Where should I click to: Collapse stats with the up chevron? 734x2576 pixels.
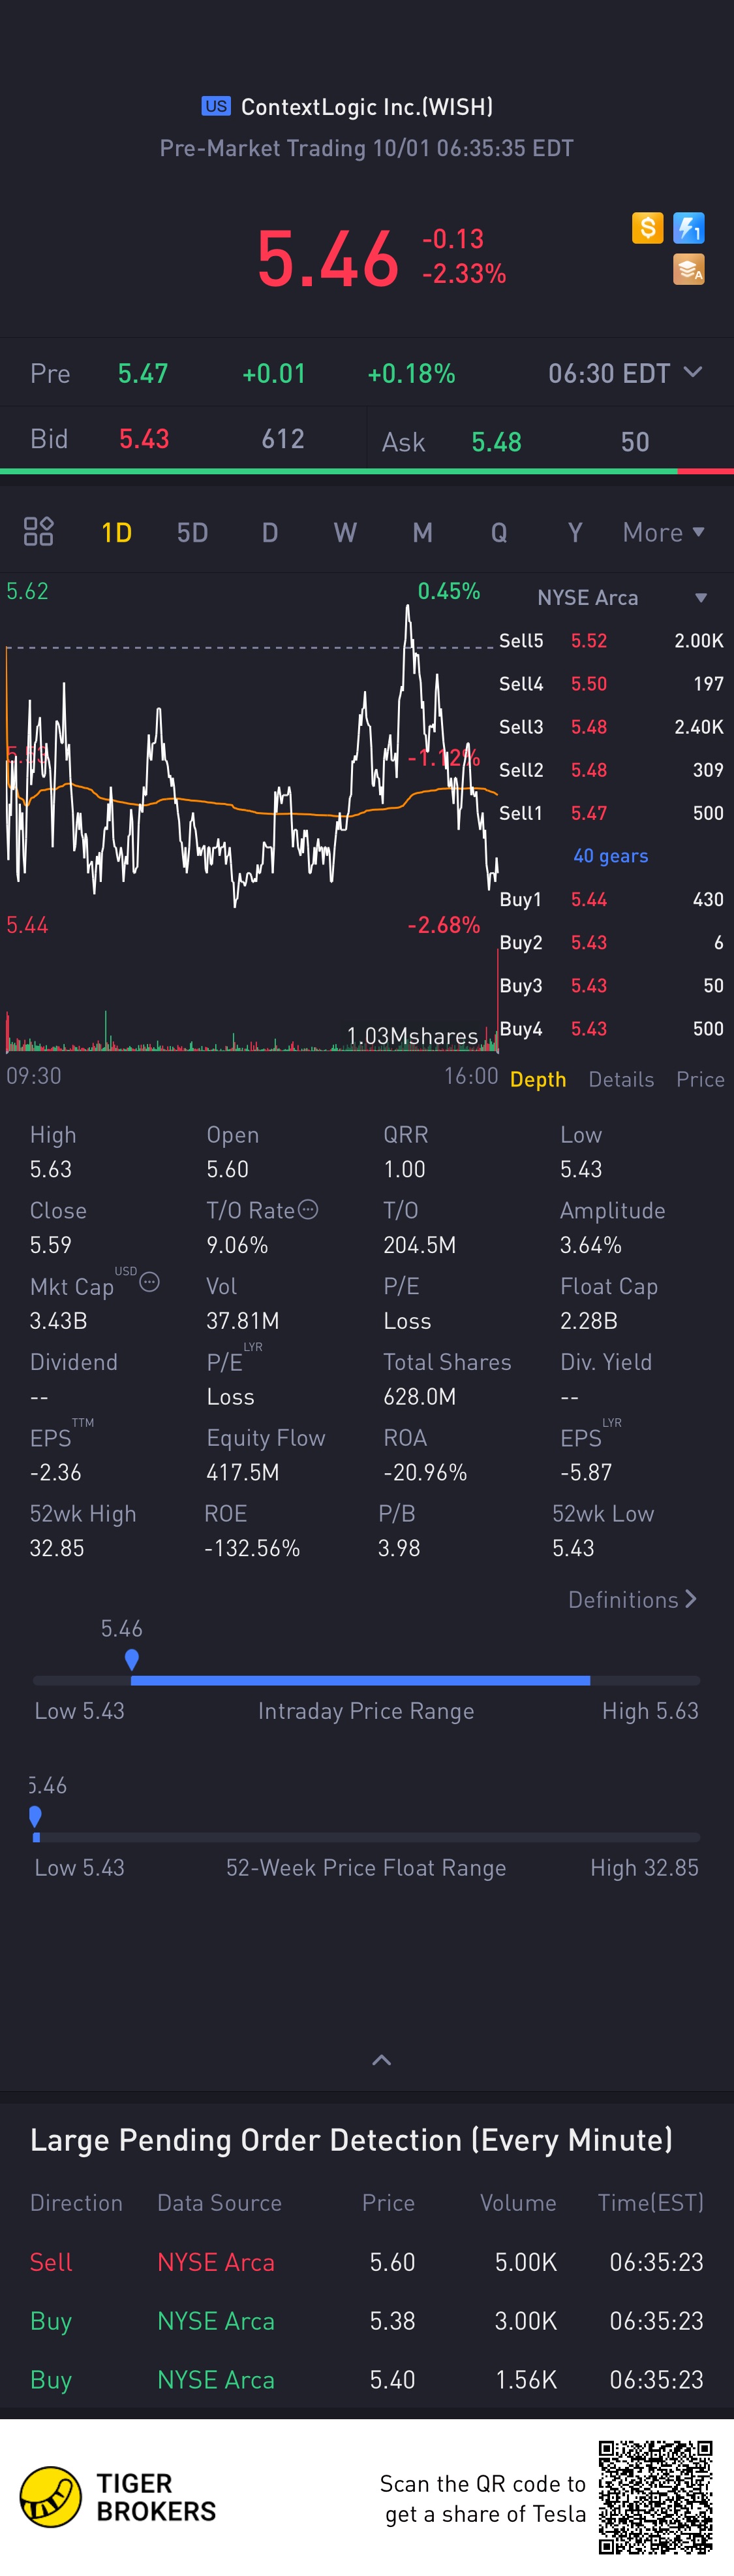382,2059
